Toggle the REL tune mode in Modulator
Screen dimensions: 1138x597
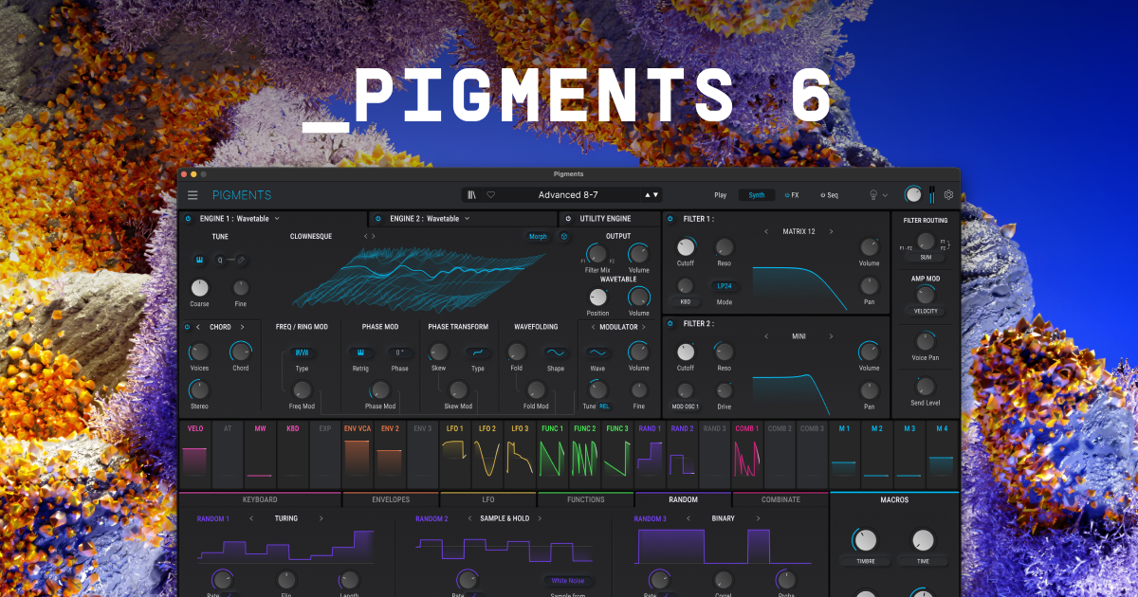604,406
